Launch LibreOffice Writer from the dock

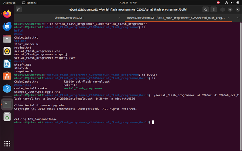tap(7, 64)
